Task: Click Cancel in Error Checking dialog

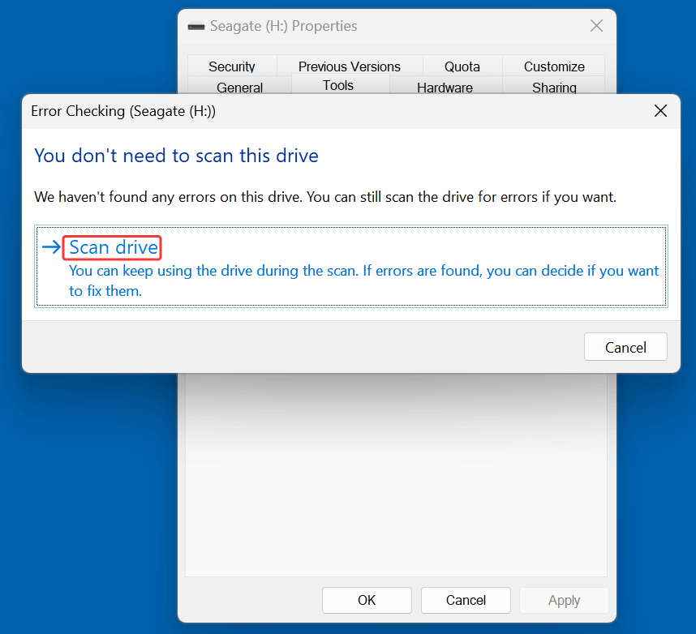Action: (625, 346)
